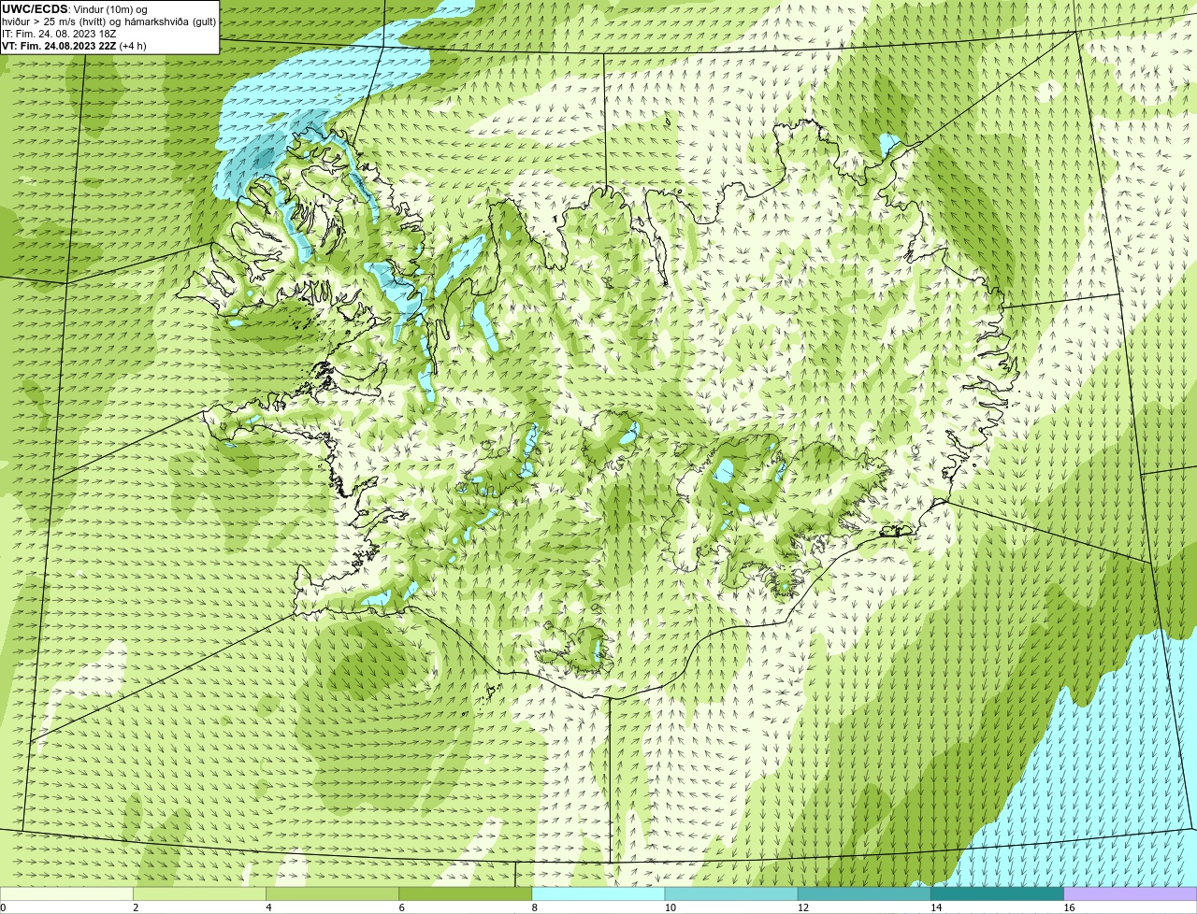Click the 'IT: Fim. 24. 08. 2023 18Z' line
The width and height of the screenshot is (1197, 914).
[59, 34]
